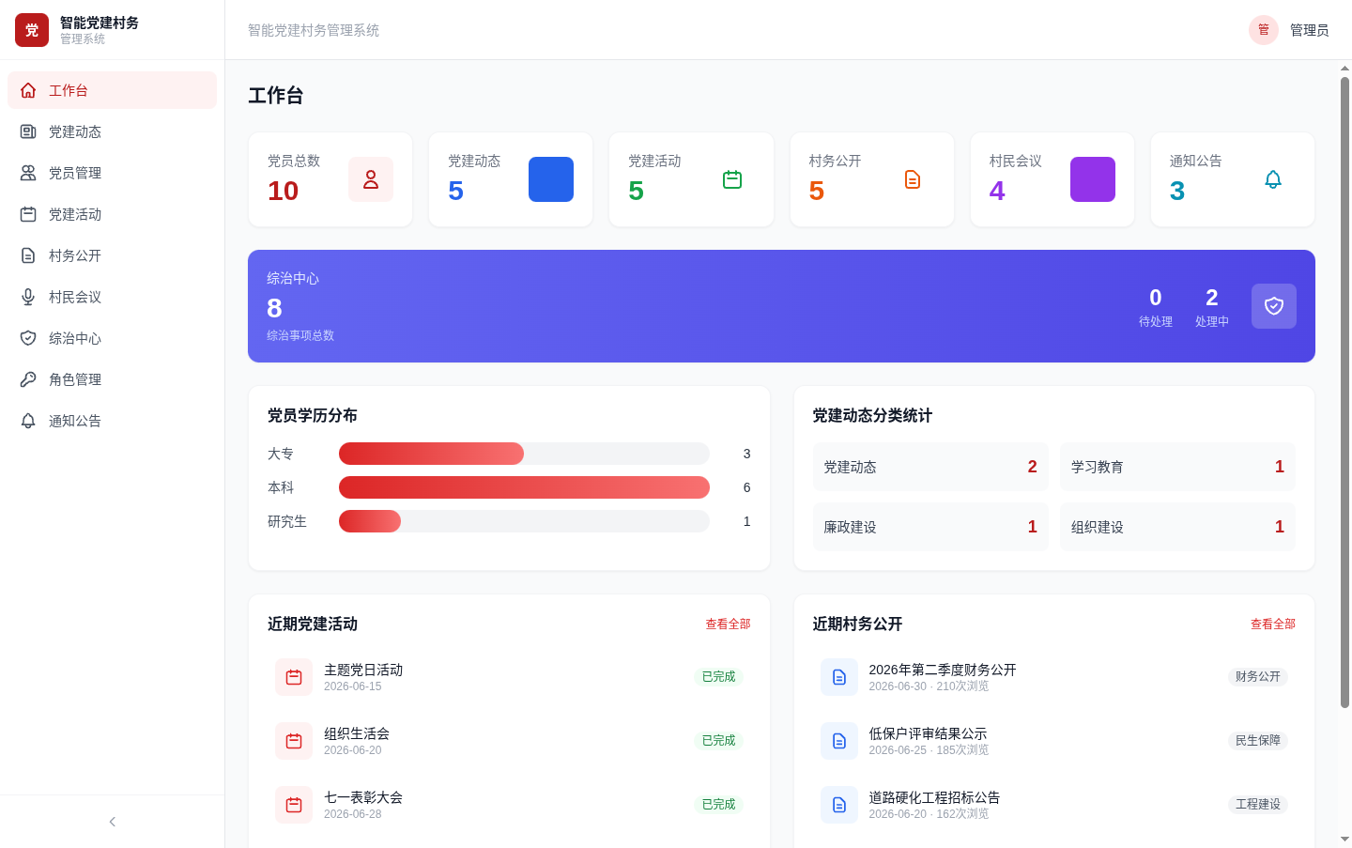Open the 党建动态 sidebar menu item
Screen dimensions: 1352x848
click(x=113, y=131)
